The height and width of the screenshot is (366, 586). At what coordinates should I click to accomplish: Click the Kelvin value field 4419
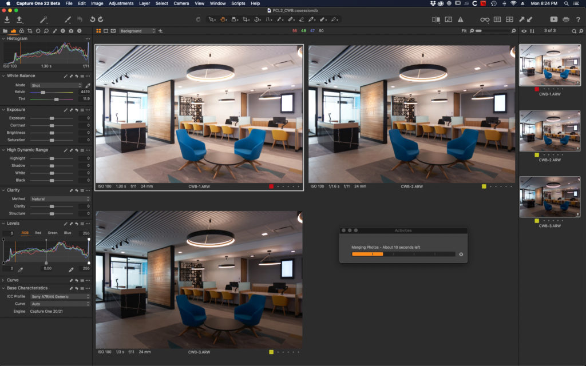[x=85, y=92]
